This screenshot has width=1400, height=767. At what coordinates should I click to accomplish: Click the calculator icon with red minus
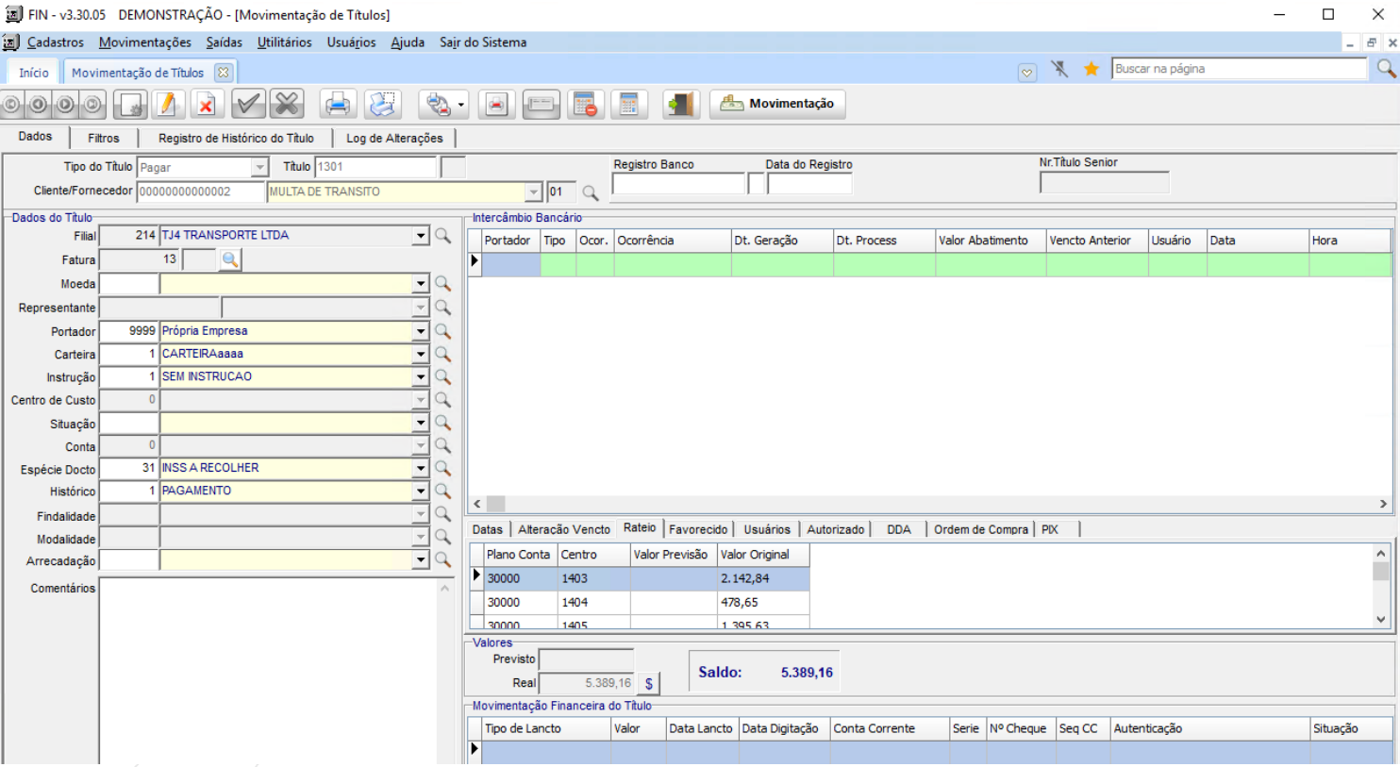coord(585,105)
